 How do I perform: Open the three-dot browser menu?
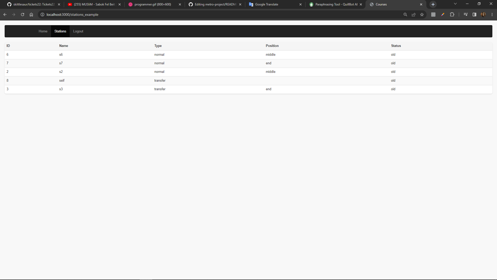492,15
